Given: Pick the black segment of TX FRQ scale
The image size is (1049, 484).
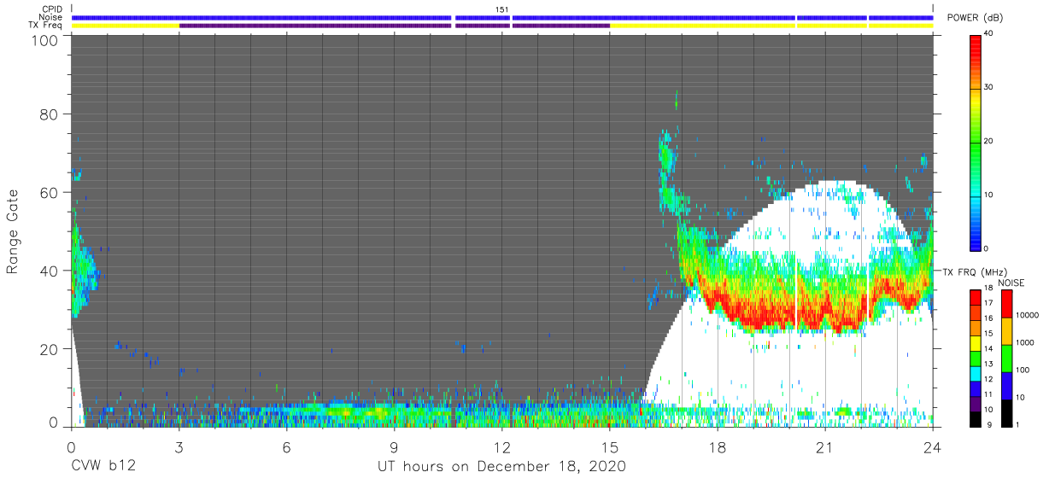Looking at the screenshot, I should pos(976,420).
